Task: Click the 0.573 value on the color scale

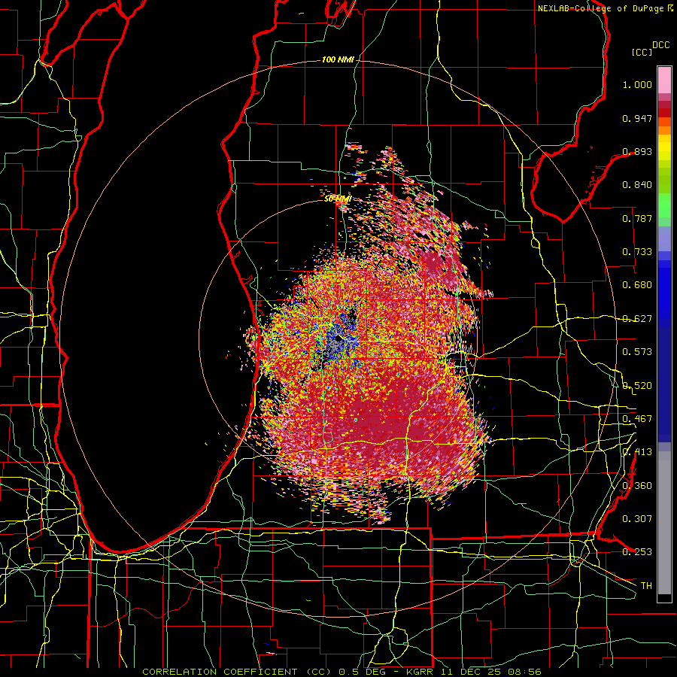Action: pos(637,352)
